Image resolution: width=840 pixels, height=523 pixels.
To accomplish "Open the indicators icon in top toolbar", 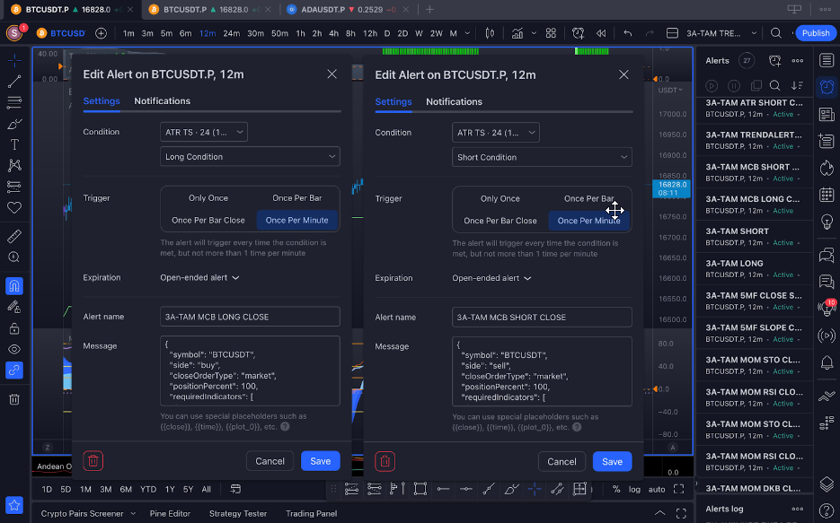I will [x=517, y=33].
